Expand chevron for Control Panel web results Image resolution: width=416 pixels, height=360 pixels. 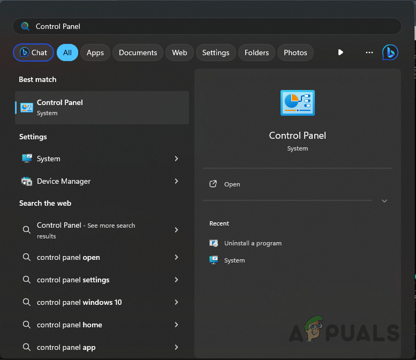coord(177,230)
